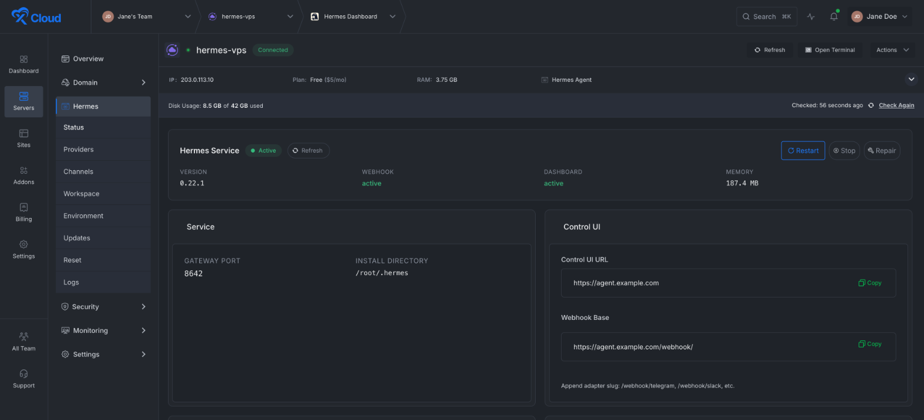Open the Reset submenu item
924x420 pixels.
103,260
